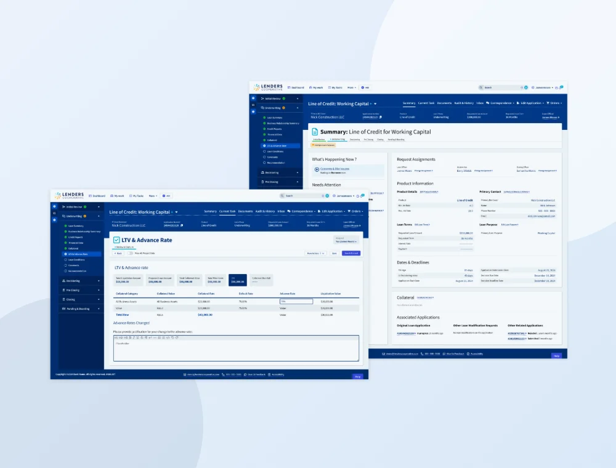Select Collateral step in front sidebar

73,249
